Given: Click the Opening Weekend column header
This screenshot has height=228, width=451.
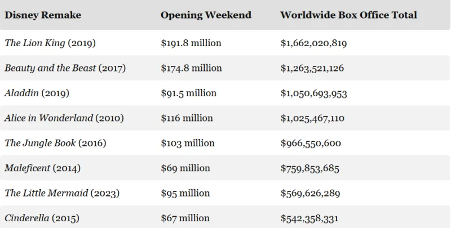Looking at the screenshot, I should (x=206, y=15).
